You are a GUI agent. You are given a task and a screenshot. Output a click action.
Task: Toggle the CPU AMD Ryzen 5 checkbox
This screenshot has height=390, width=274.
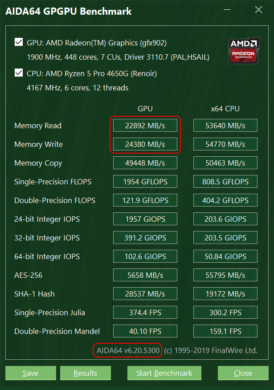19,73
